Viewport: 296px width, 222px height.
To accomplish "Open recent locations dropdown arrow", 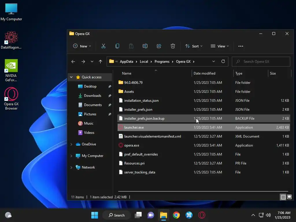I will point(92,62).
